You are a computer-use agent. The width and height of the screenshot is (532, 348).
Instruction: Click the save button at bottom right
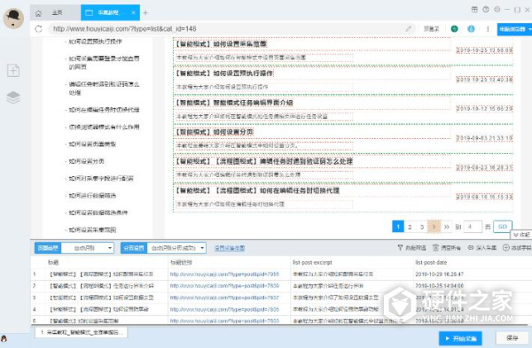tap(512, 338)
